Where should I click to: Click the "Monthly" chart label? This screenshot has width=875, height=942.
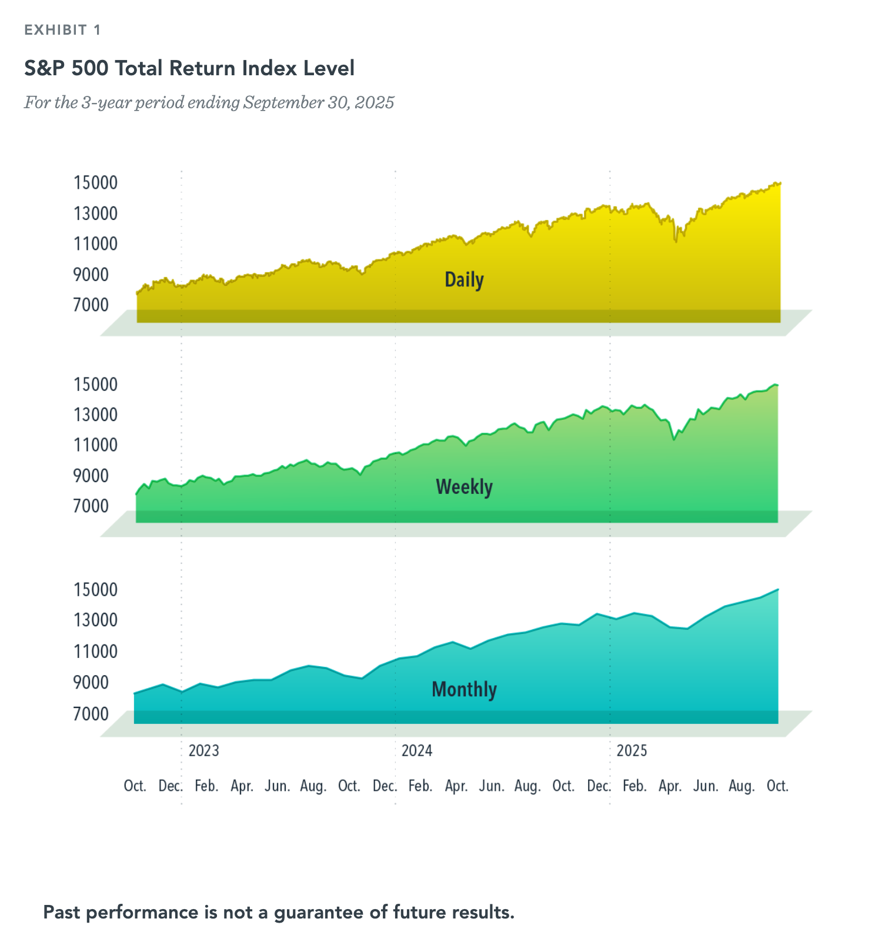(464, 689)
